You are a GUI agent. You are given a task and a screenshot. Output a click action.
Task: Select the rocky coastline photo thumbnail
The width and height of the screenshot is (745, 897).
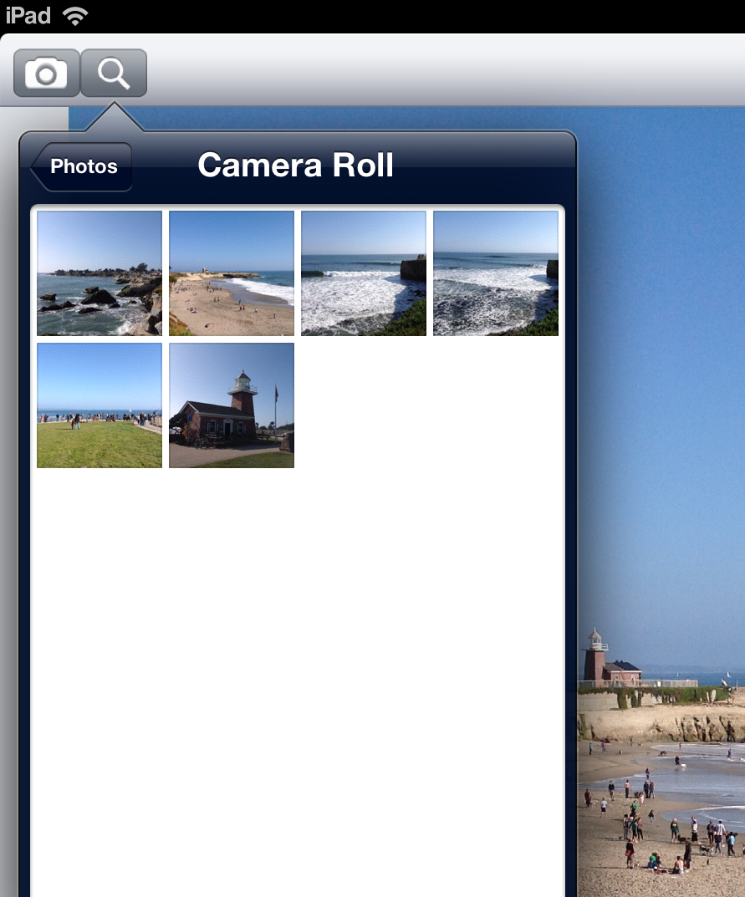pyautogui.click(x=100, y=273)
